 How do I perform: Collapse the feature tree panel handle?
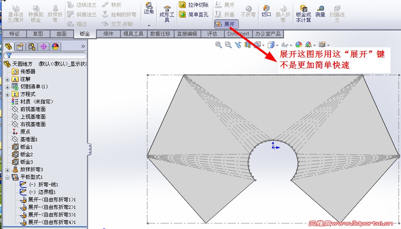click(x=89, y=149)
